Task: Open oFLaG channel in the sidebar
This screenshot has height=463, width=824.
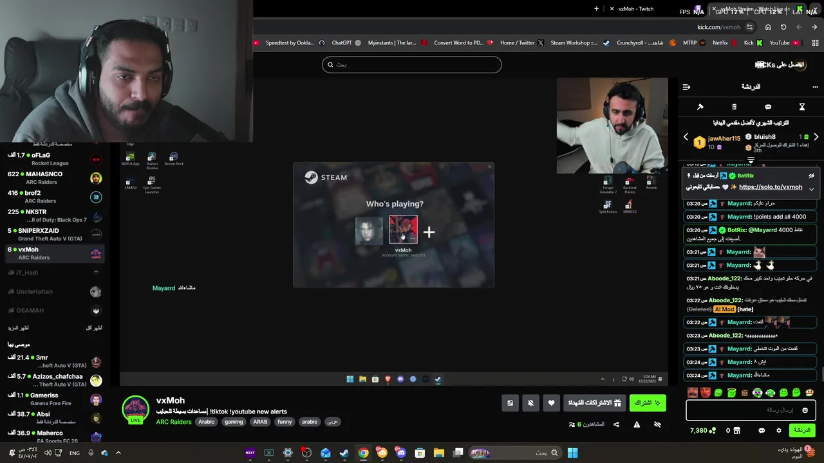Action: [53, 159]
